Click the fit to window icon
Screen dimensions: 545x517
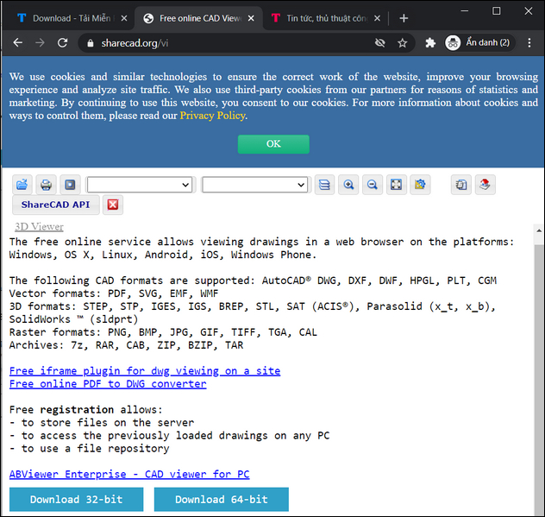(x=396, y=185)
